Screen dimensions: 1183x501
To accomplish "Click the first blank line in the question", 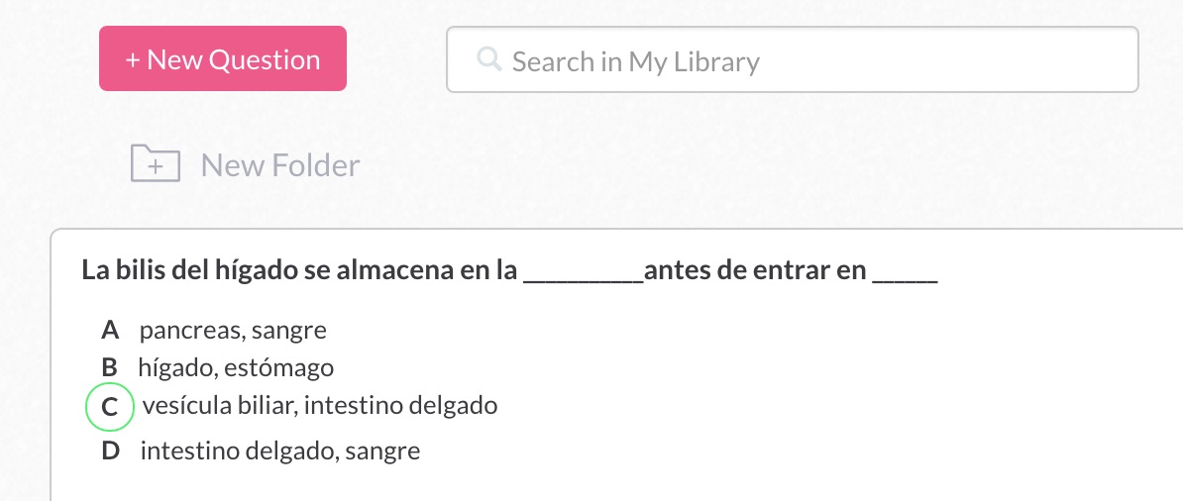I will (x=583, y=273).
